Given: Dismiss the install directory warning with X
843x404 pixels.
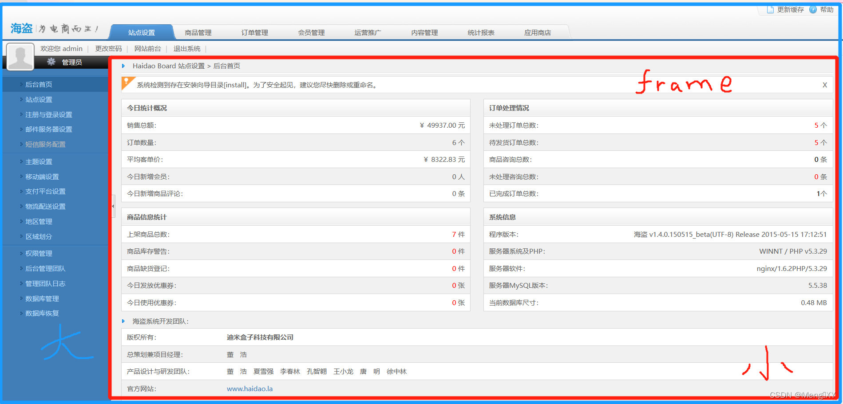Looking at the screenshot, I should click(x=824, y=85).
